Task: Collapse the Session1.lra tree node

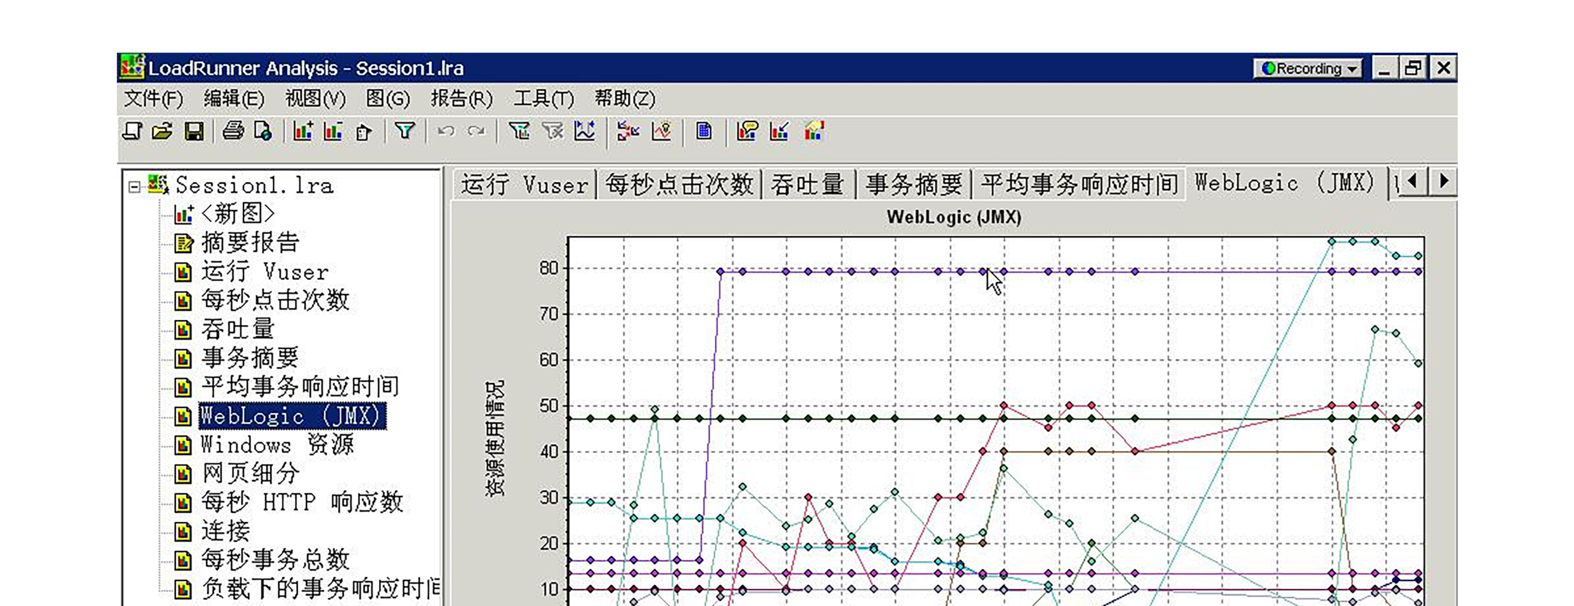Action: click(x=135, y=186)
